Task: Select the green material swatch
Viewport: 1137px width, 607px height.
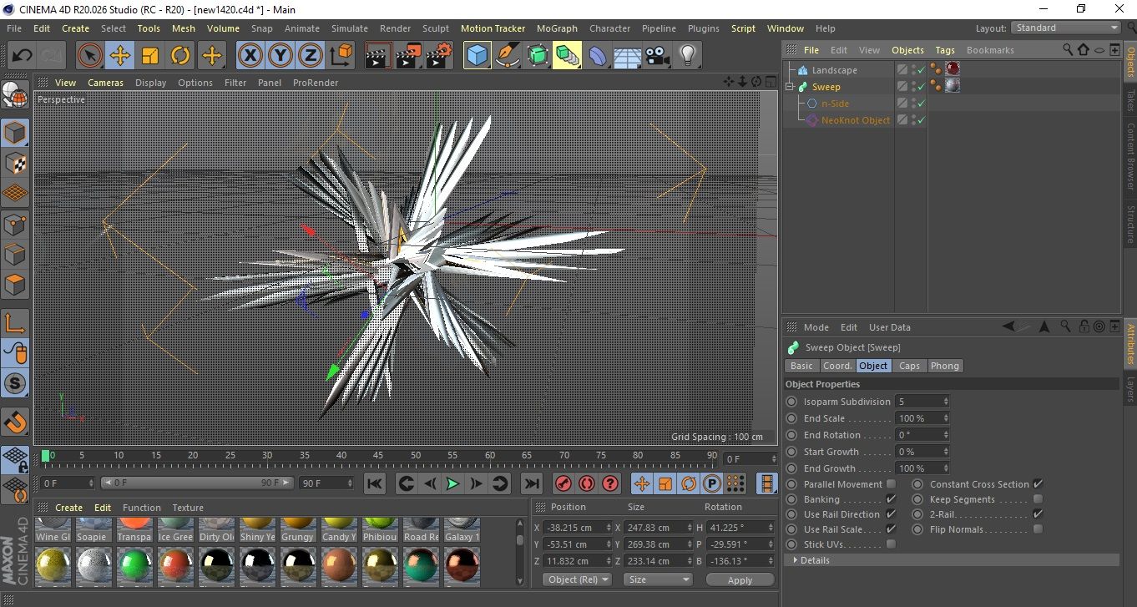Action: [x=134, y=566]
